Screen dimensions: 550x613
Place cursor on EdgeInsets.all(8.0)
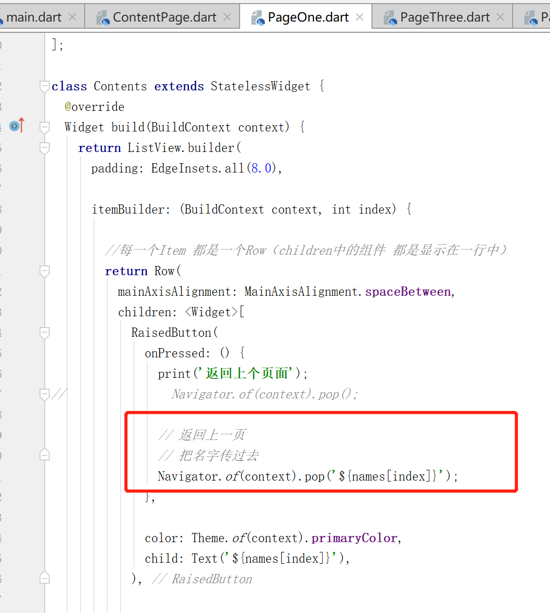point(213,168)
